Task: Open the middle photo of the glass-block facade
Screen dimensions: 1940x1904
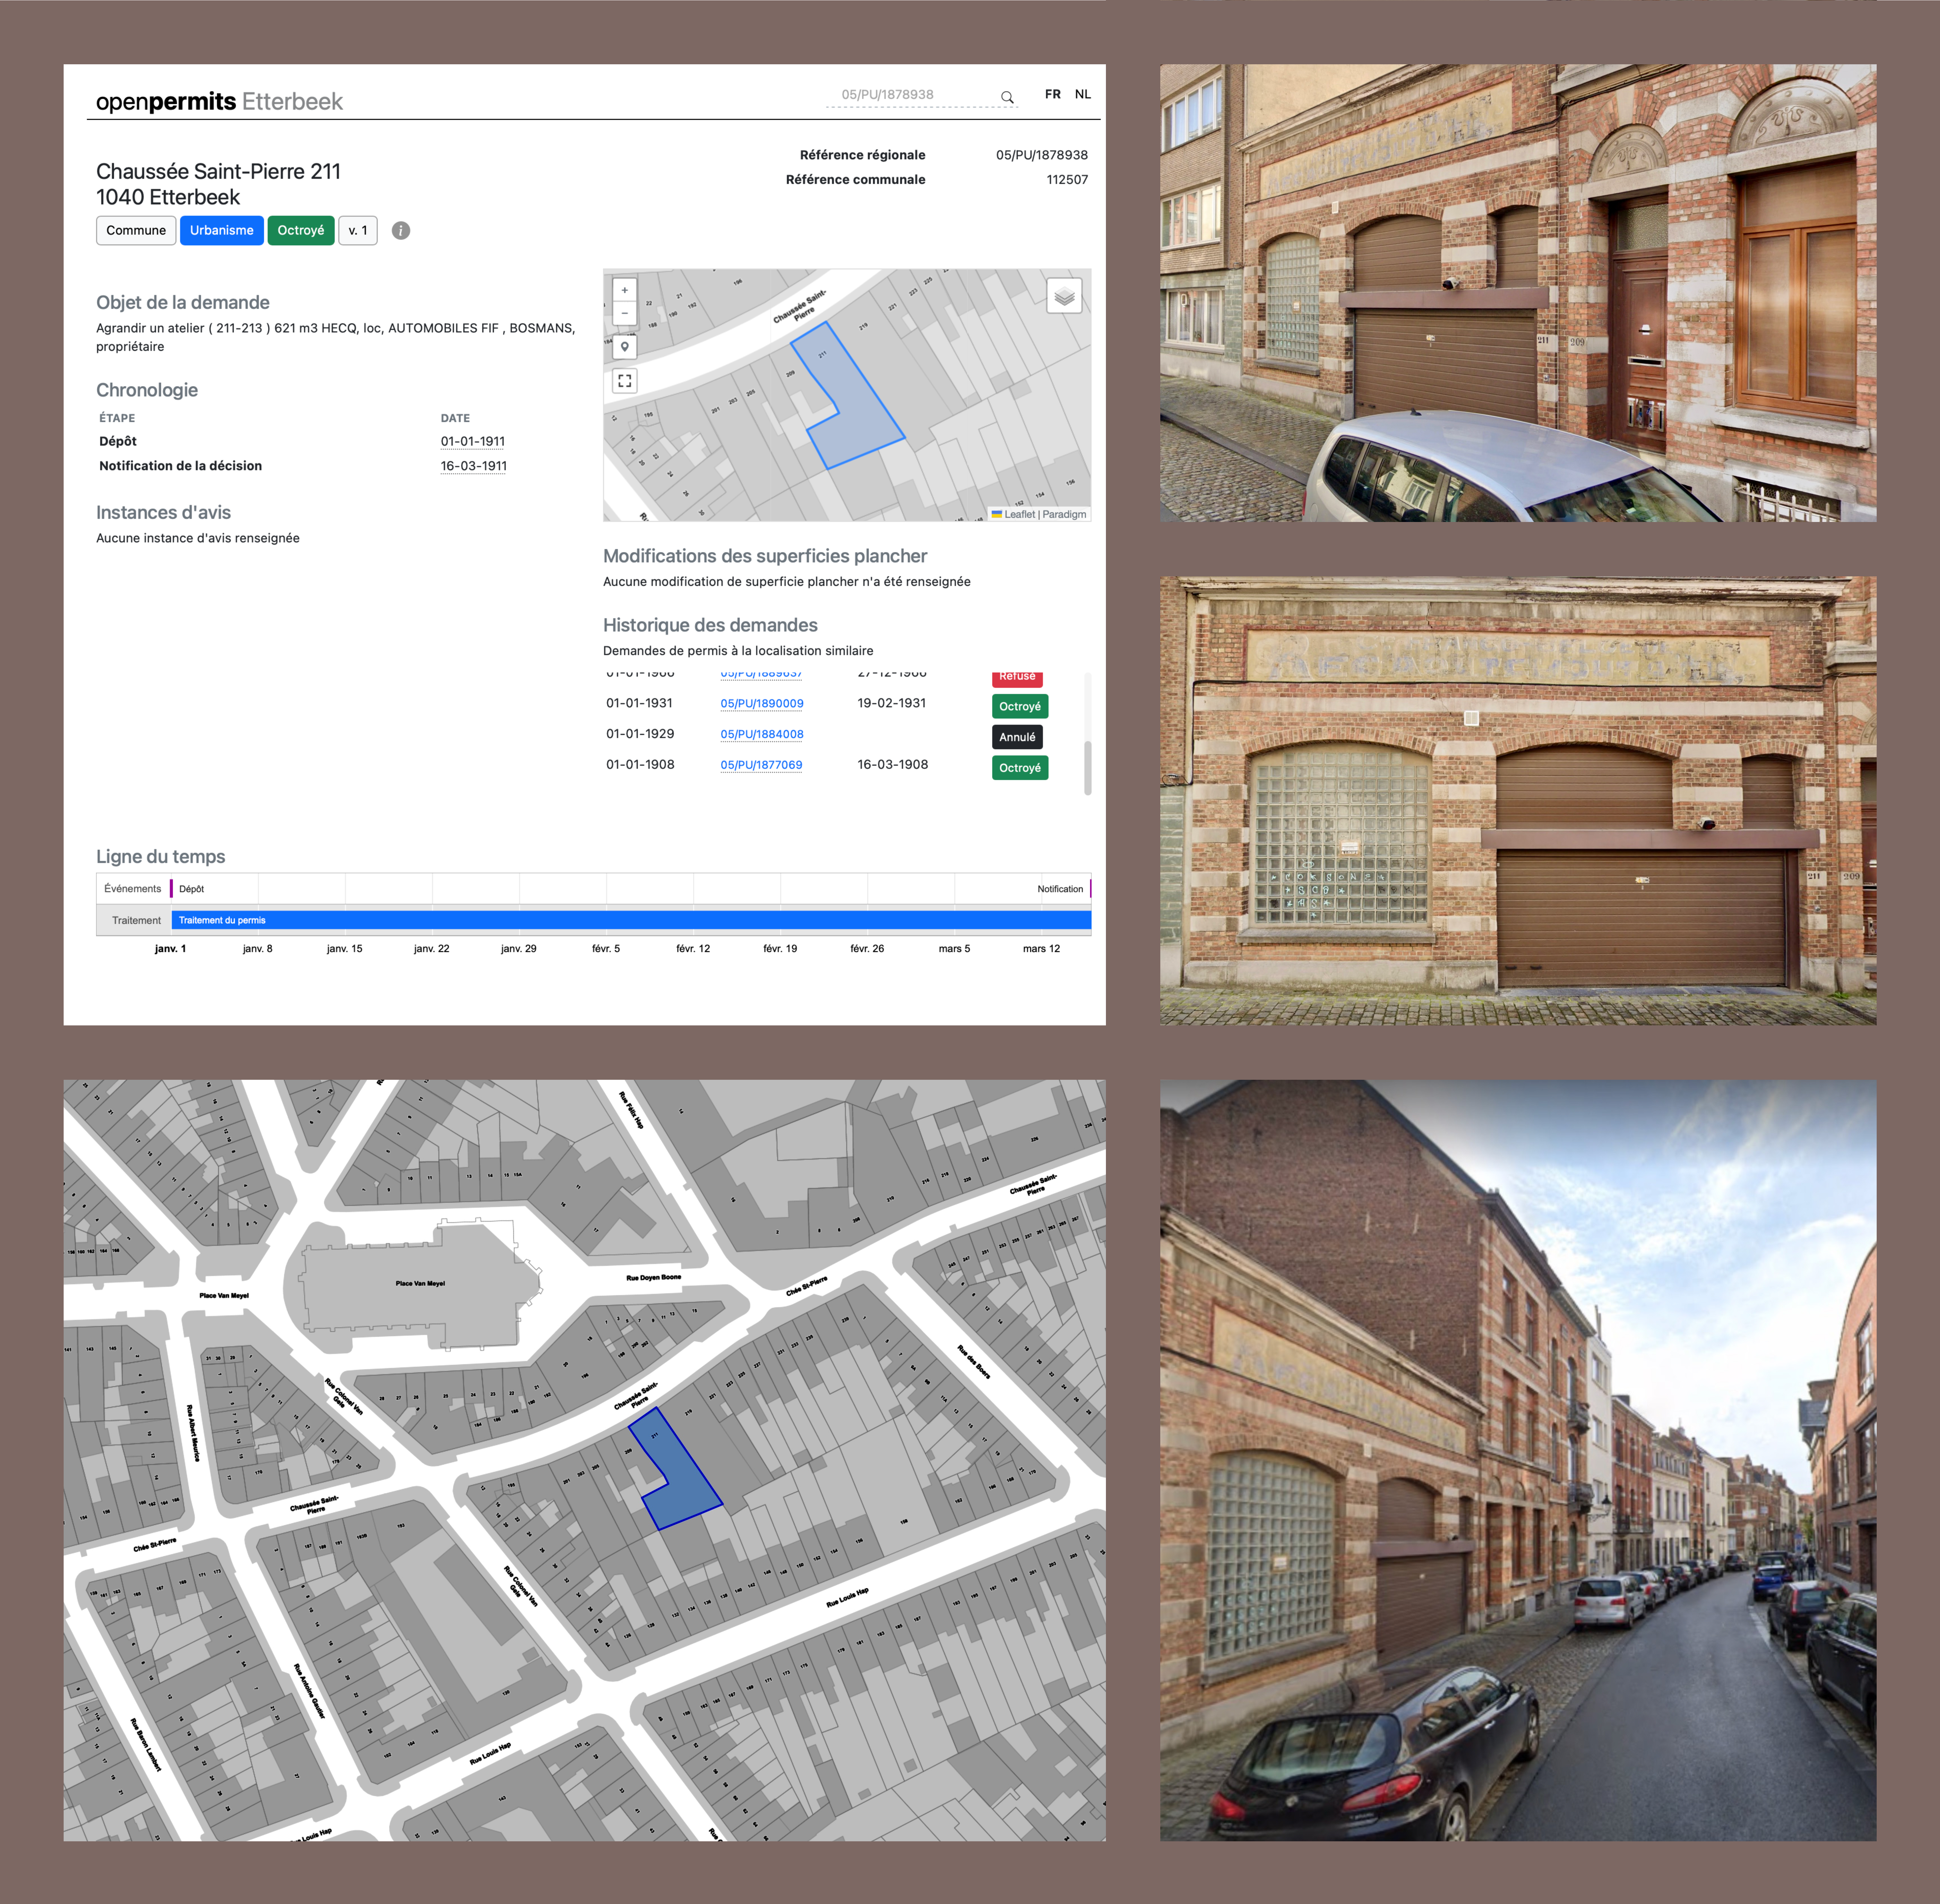Action: point(1518,800)
